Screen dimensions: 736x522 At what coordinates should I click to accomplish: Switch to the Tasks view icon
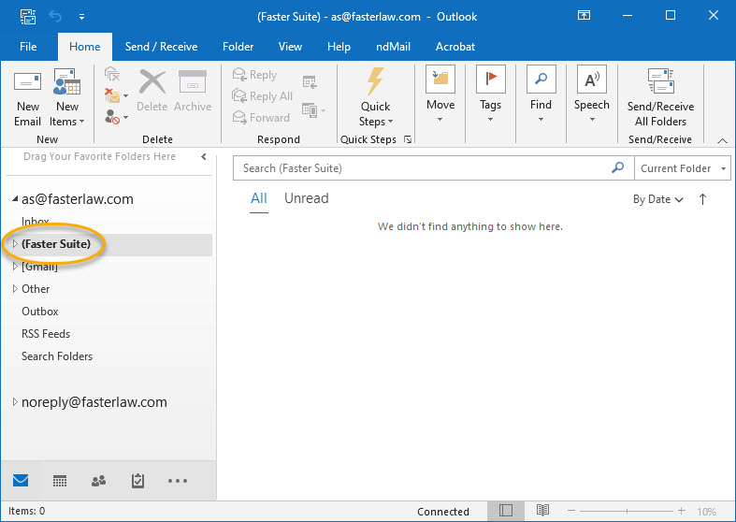coord(137,481)
